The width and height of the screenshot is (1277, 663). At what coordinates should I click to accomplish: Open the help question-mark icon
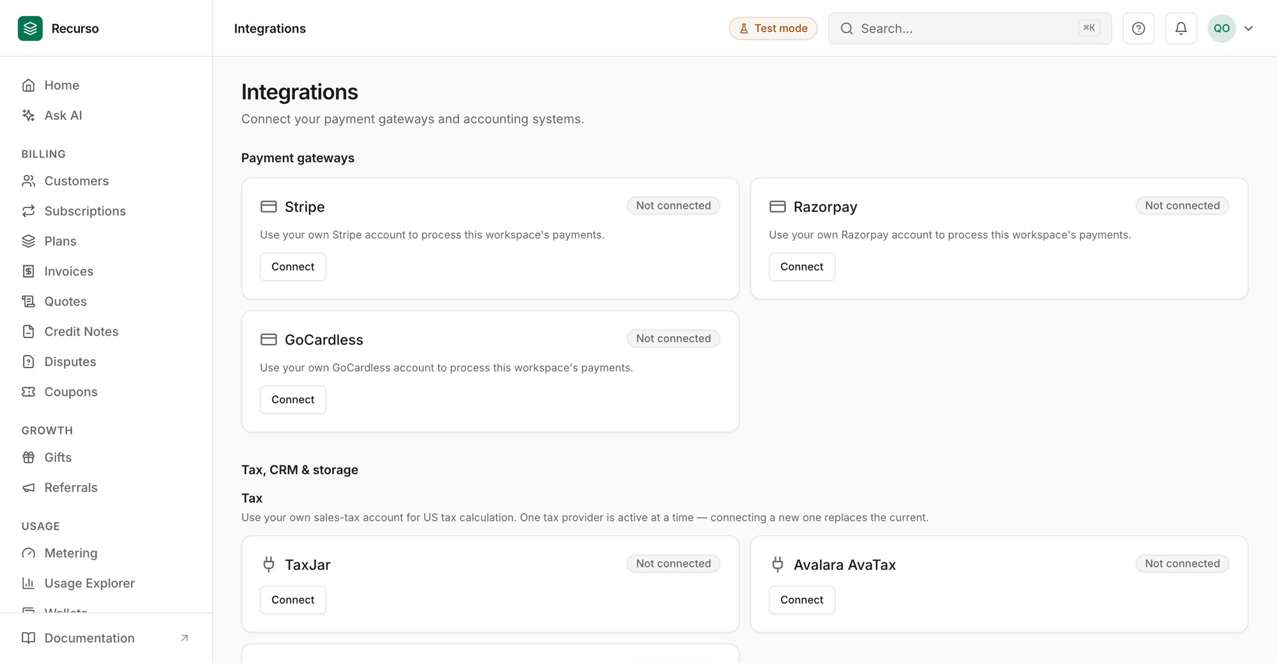click(1138, 28)
